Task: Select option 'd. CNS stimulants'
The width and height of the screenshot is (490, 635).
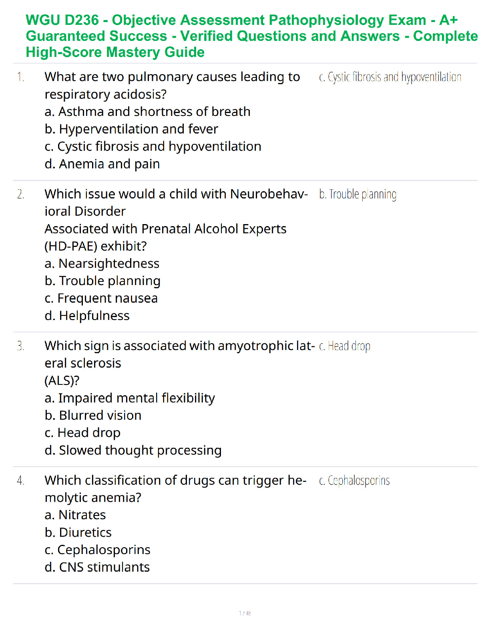Action: 97,567
